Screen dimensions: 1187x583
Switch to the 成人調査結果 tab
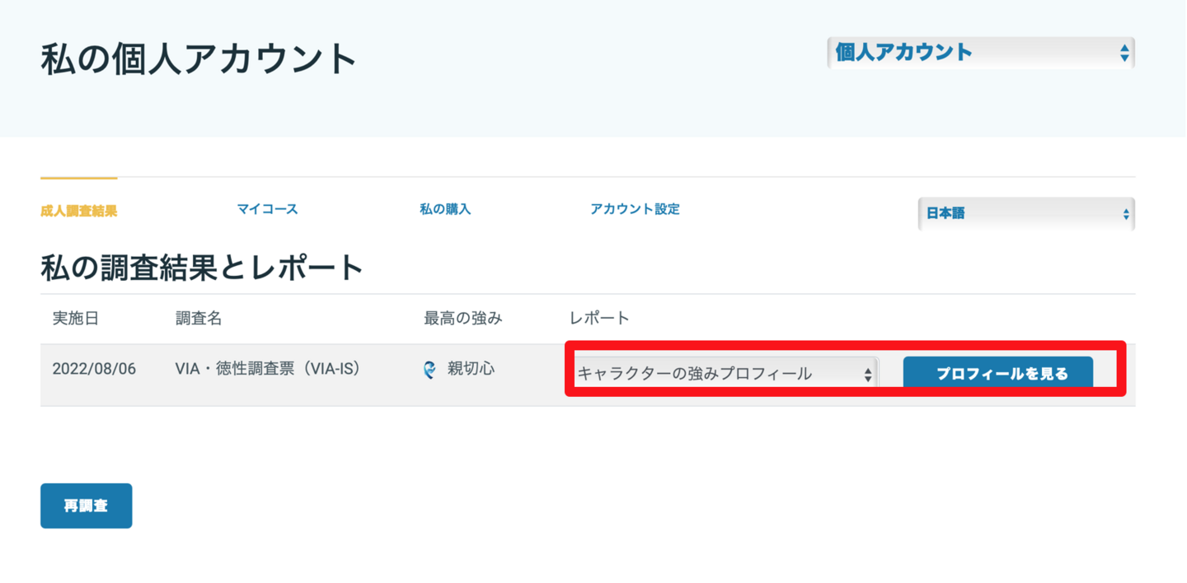pyautogui.click(x=79, y=211)
